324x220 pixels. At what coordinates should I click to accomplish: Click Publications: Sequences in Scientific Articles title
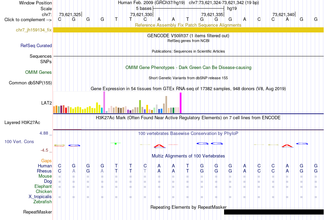pos(188,51)
